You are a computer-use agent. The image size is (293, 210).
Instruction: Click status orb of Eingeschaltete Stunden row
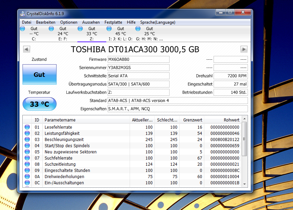pyautogui.click(x=27, y=170)
